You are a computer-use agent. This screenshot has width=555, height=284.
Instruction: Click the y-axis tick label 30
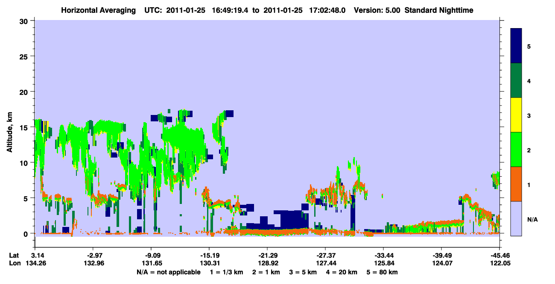[x=25, y=21]
